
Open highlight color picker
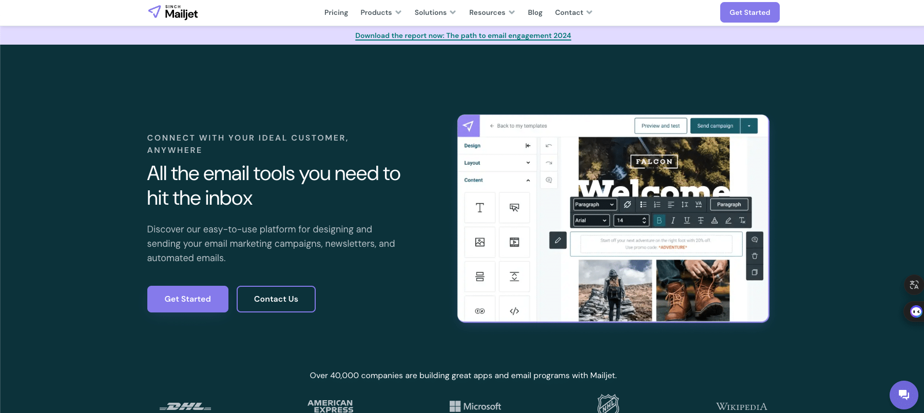click(728, 220)
